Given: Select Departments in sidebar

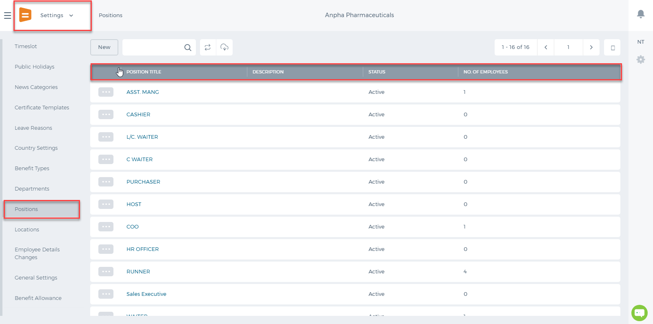Looking at the screenshot, I should pos(32,189).
